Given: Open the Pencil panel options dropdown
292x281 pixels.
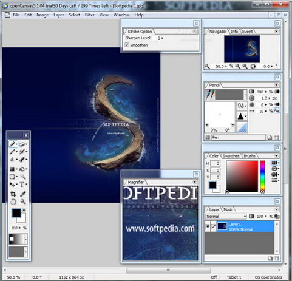Looking at the screenshot, I should point(276,85).
